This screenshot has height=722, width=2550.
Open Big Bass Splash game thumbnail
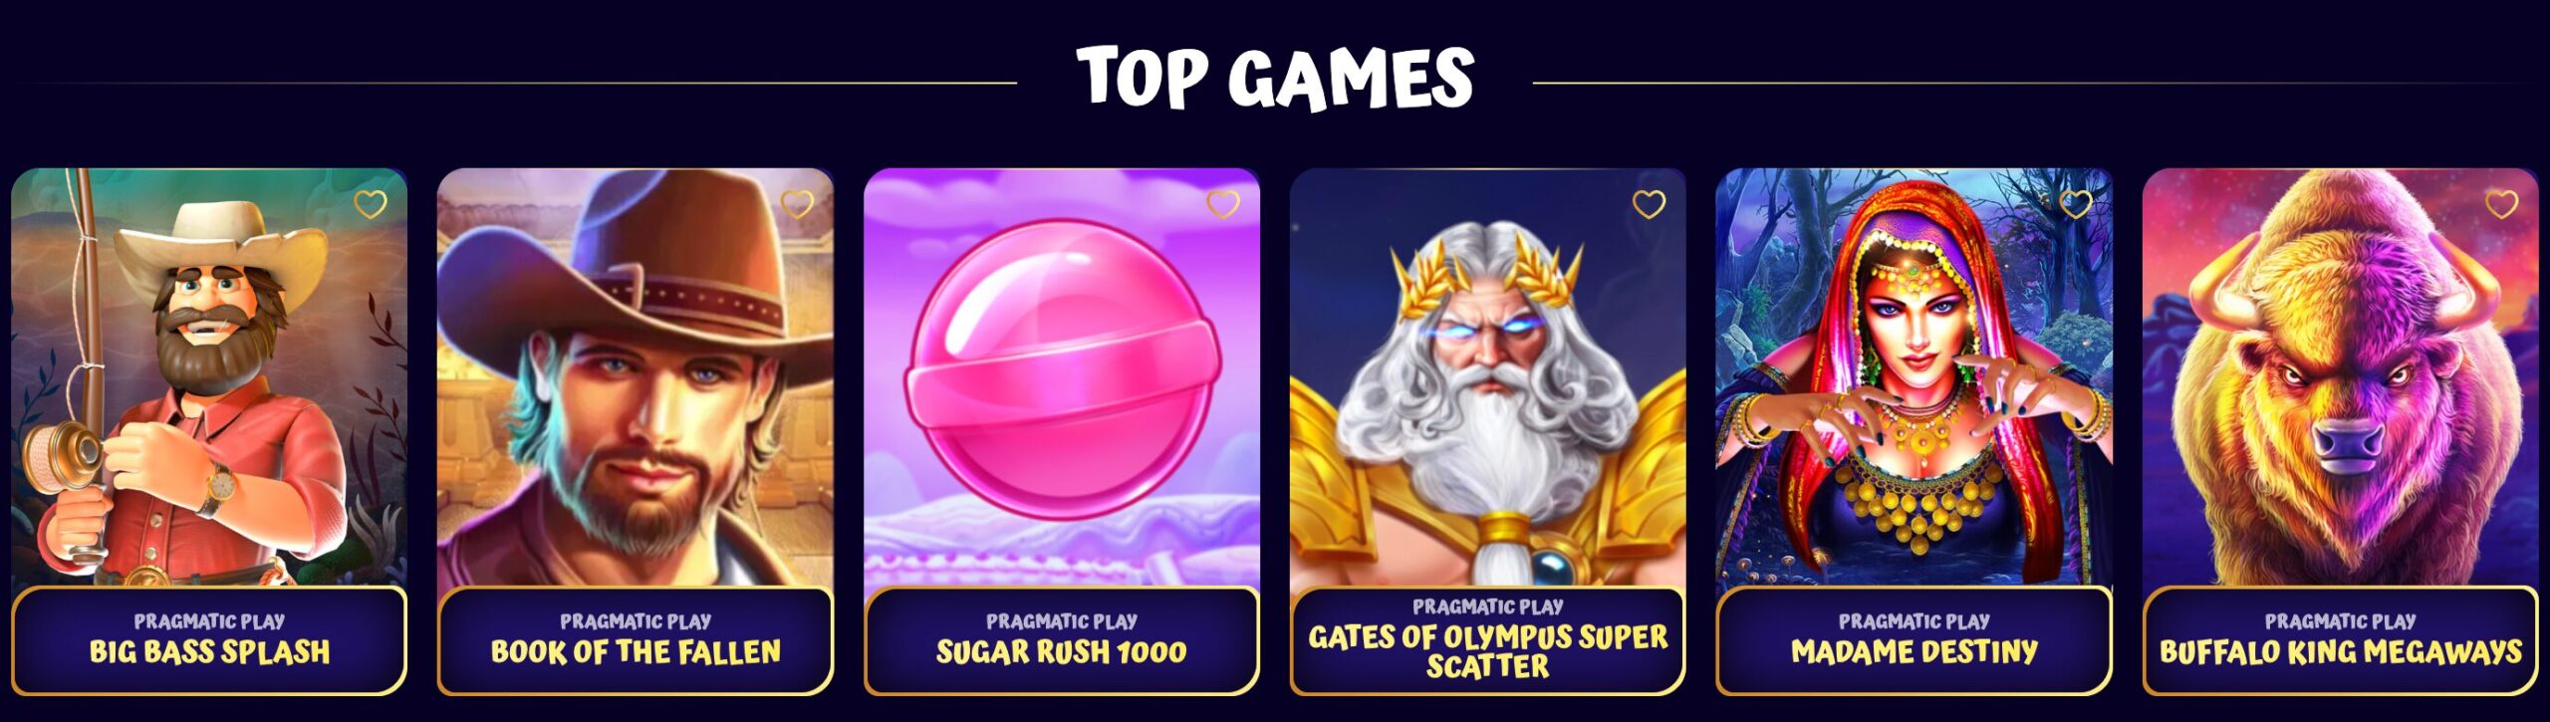[x=209, y=376]
